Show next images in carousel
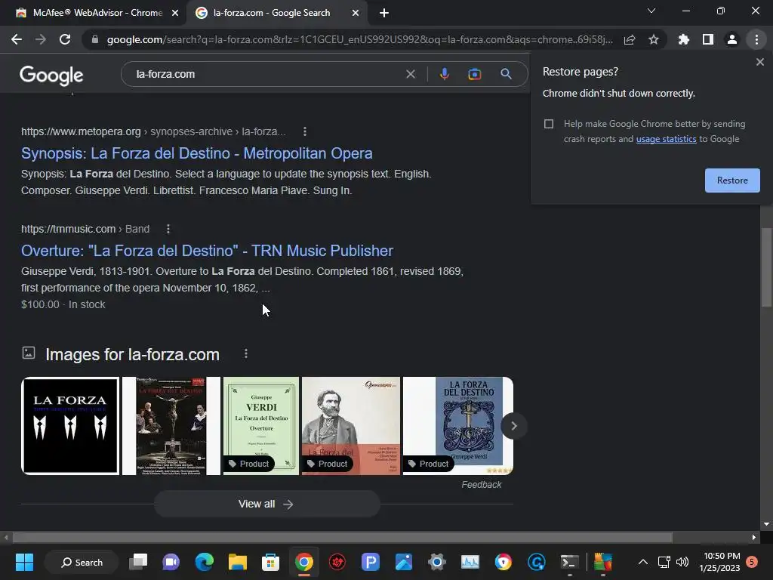 click(513, 426)
